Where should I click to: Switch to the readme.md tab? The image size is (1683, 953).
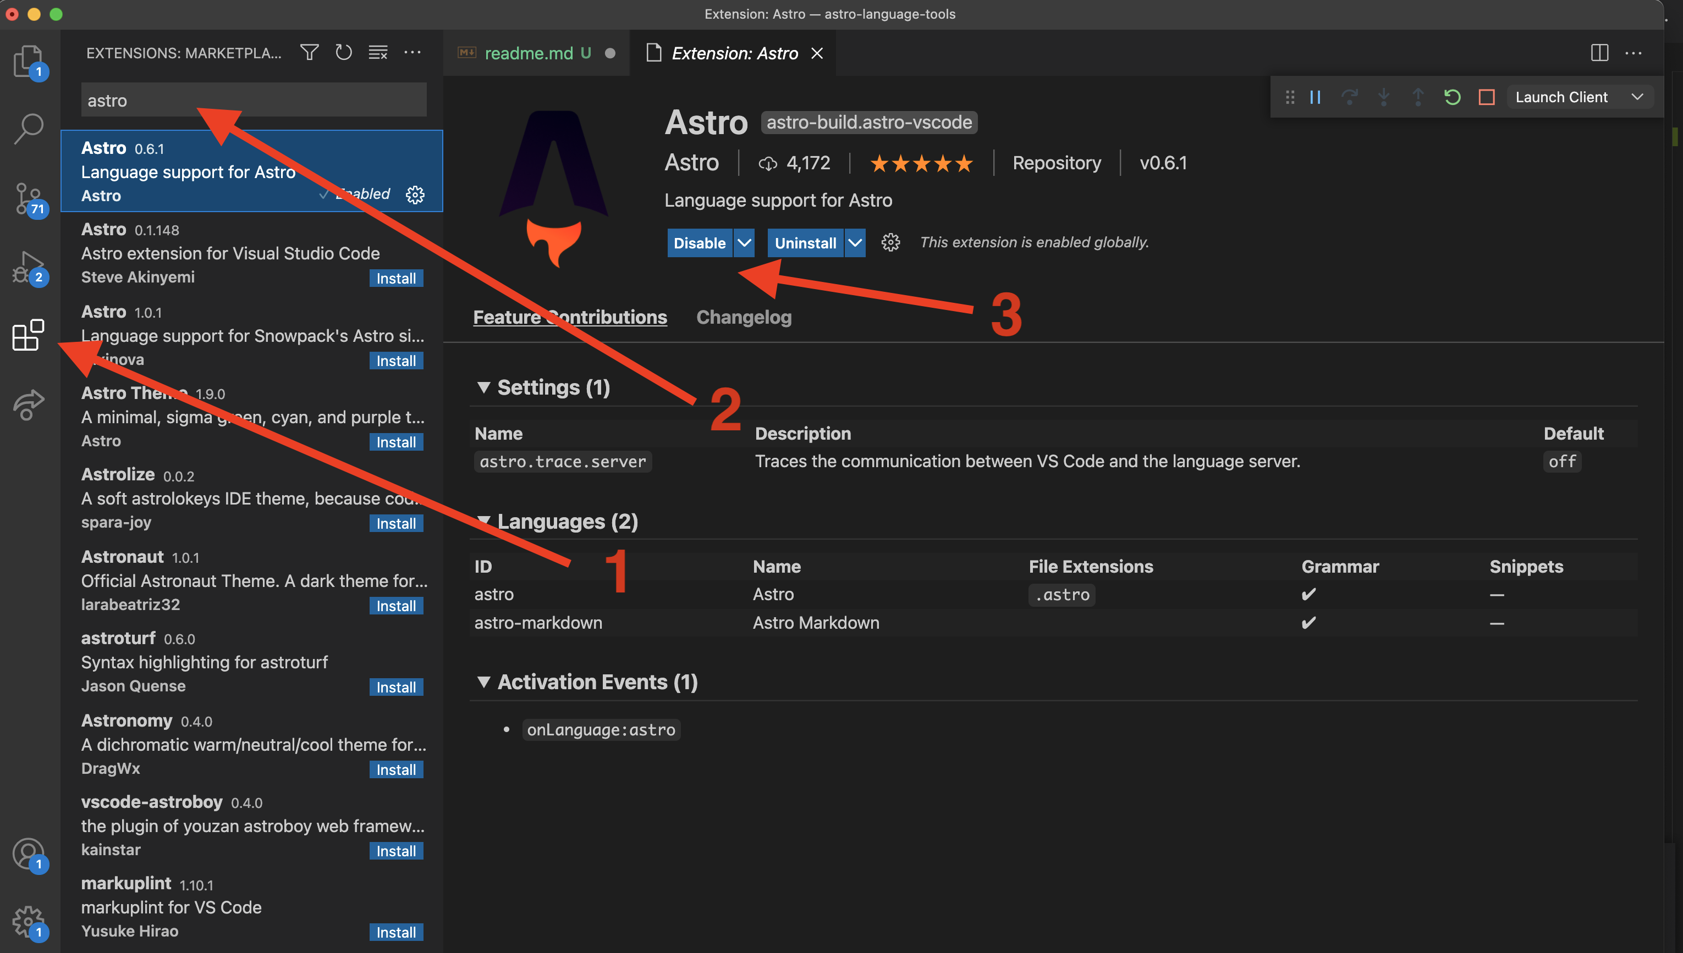(x=536, y=53)
